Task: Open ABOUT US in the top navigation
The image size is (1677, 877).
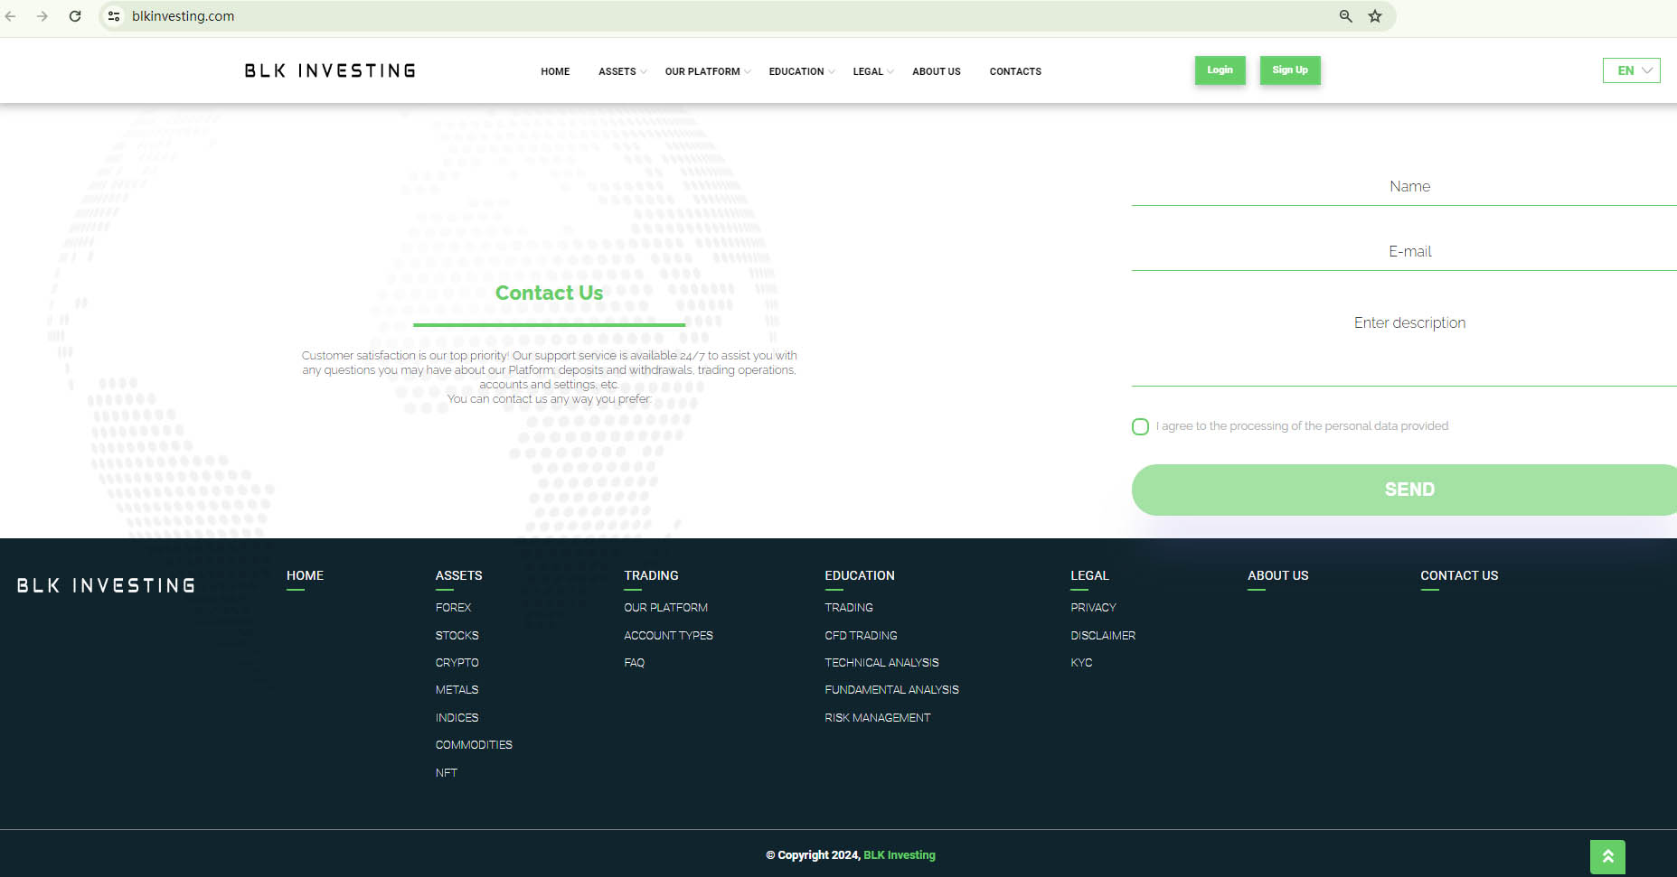Action: [x=937, y=71]
